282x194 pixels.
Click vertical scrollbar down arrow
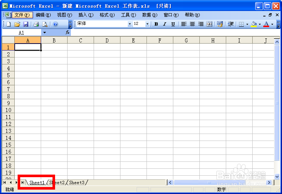point(277,176)
